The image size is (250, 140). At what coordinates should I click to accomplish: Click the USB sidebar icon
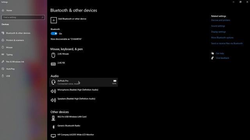coord(3,76)
